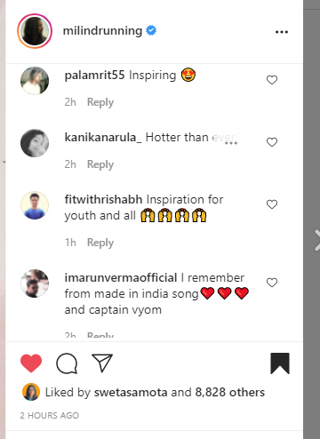Reply to fitwithrishabh's comment
Image resolution: width=320 pixels, height=439 pixels.
(x=100, y=243)
